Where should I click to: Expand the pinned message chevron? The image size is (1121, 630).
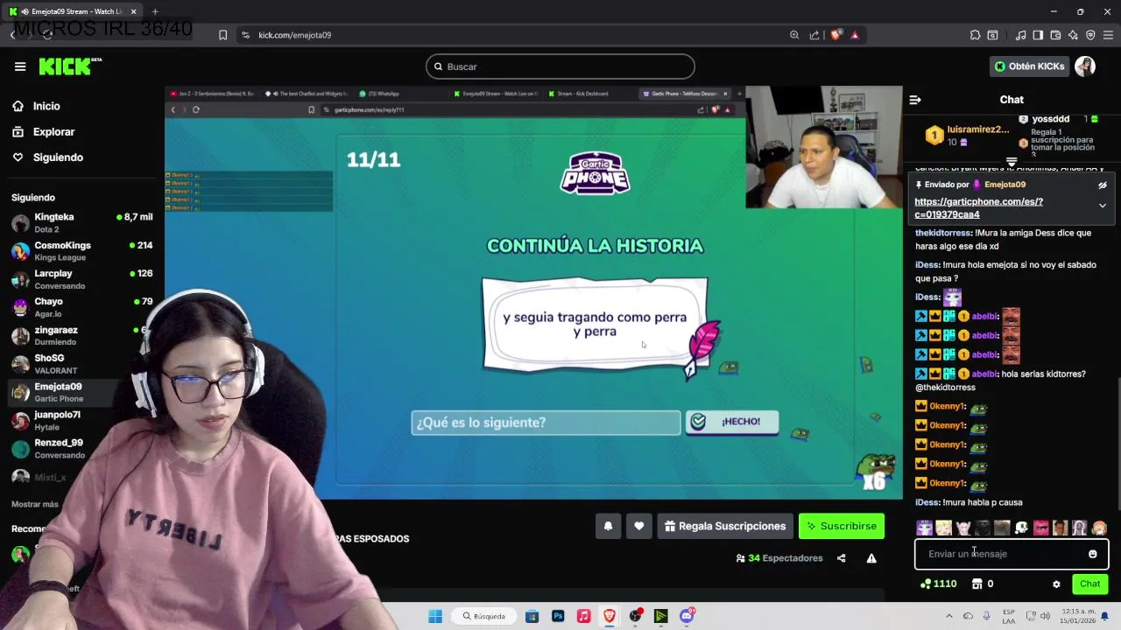[1103, 206]
